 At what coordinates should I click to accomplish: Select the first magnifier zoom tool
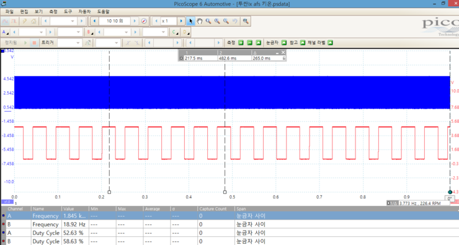(x=208, y=21)
